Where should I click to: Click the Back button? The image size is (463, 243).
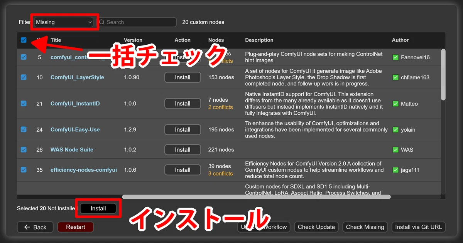[35, 227]
